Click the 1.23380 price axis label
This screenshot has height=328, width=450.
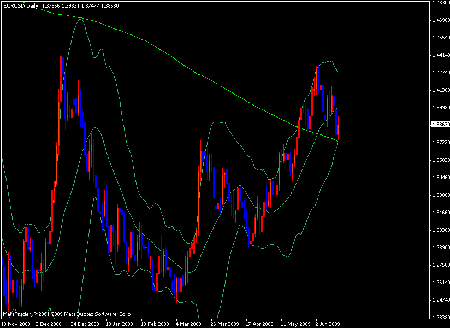point(441,318)
